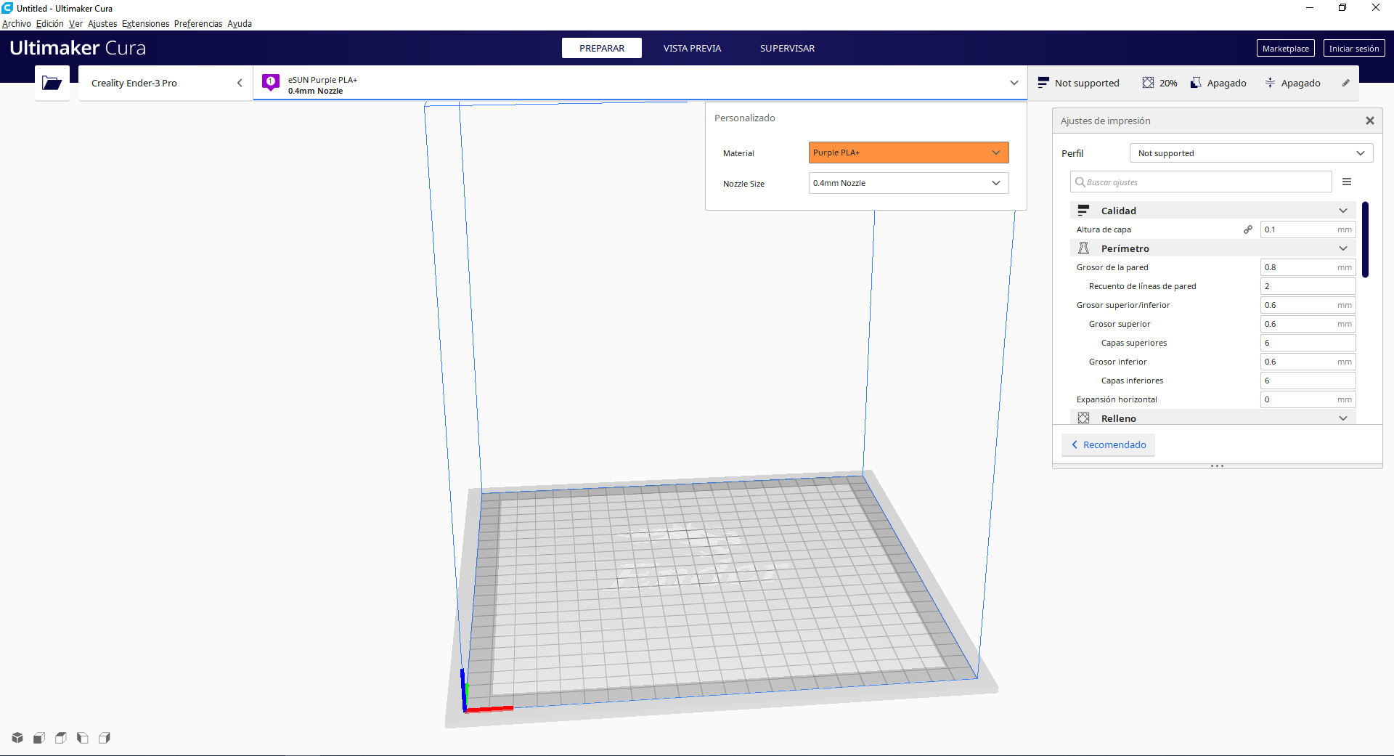Viewport: 1394px width, 756px height.
Task: Click the Capas superiores value field
Action: 1308,343
